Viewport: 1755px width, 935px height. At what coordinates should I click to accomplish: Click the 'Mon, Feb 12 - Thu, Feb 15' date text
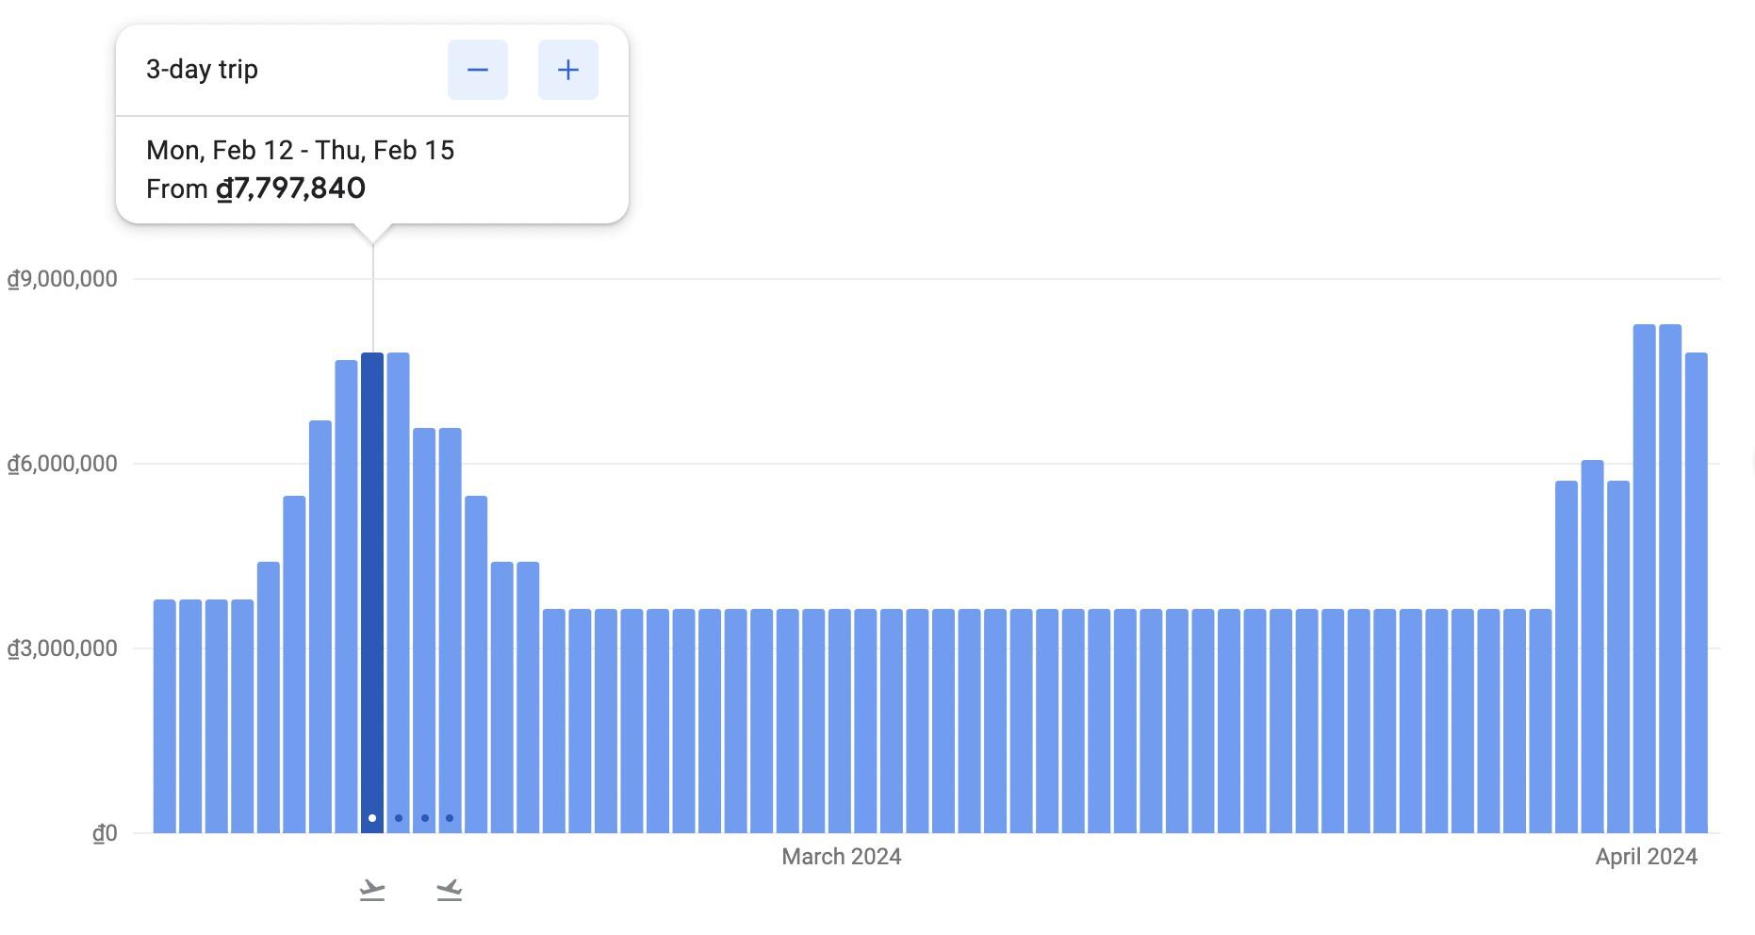click(x=301, y=151)
